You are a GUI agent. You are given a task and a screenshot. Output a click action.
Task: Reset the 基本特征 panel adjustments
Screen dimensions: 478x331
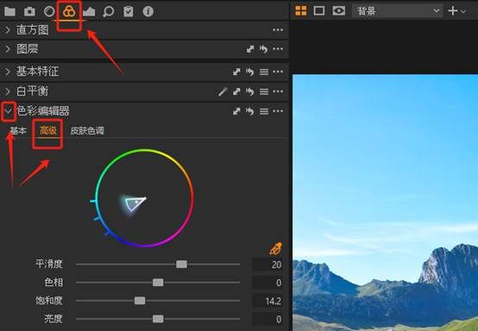pos(250,72)
